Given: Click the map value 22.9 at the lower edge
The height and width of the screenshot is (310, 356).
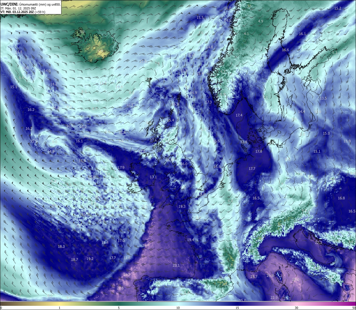Looking at the screenshot, I should click(274, 298).
